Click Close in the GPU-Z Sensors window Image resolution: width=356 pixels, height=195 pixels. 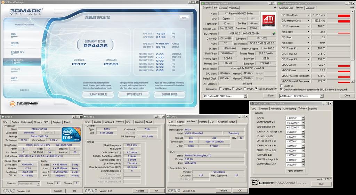click(347, 96)
